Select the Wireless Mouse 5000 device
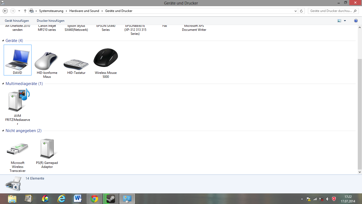 coord(106,63)
